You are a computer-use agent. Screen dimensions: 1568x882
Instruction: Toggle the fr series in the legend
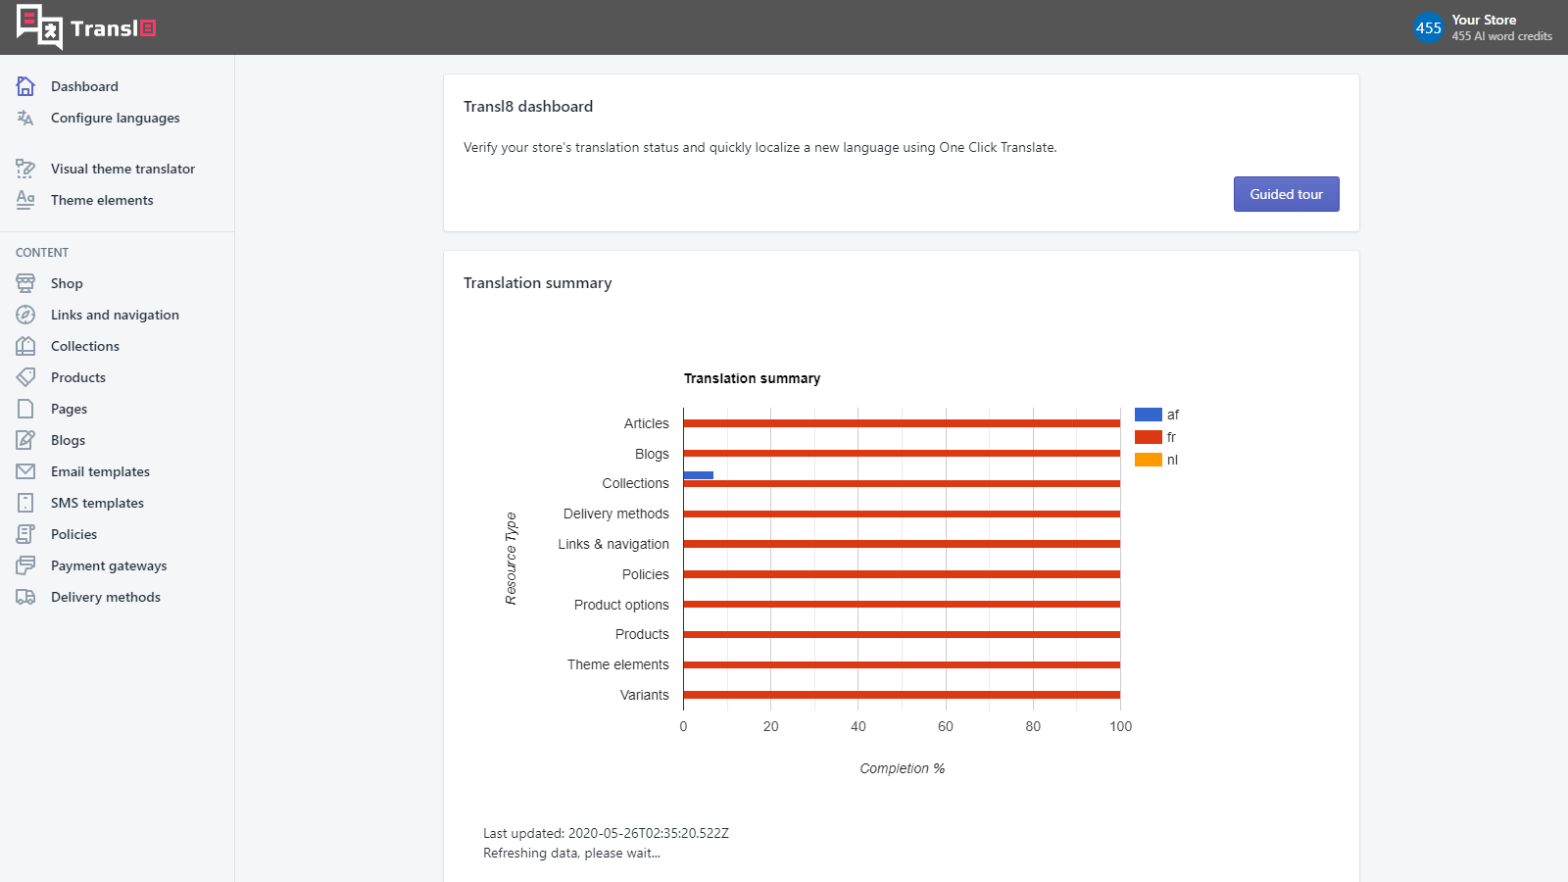tap(1148, 436)
